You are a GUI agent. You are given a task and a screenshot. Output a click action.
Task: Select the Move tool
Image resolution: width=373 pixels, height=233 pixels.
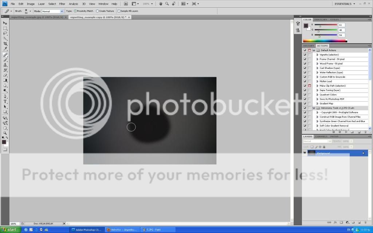point(5,23)
